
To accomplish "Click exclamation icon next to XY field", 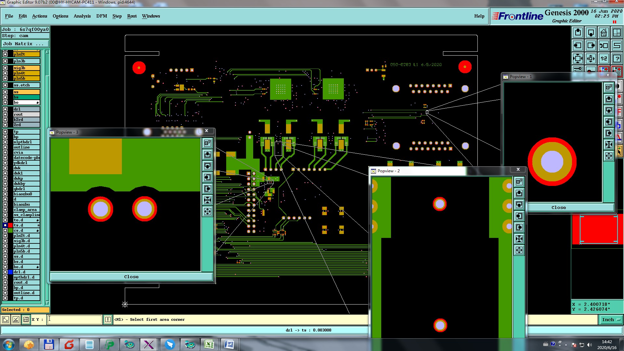I will point(108,319).
